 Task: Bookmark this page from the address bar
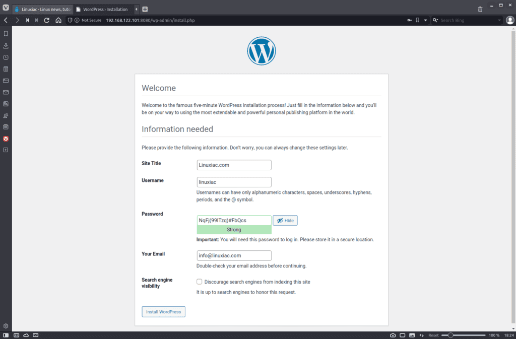(417, 20)
